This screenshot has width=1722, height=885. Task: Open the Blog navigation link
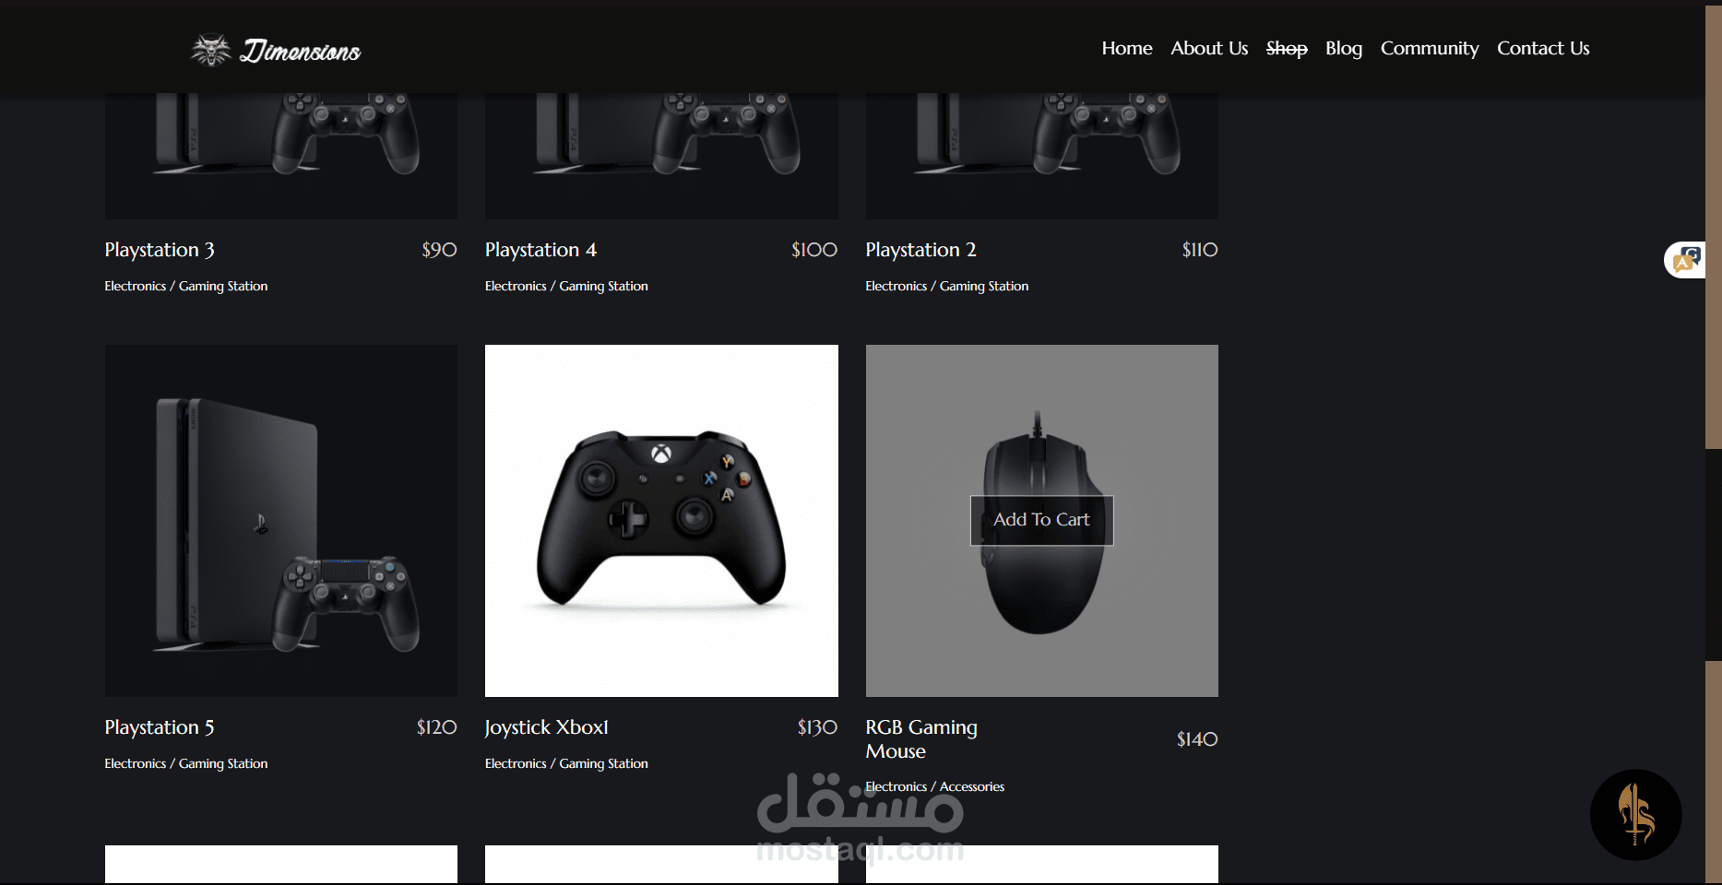(1343, 48)
